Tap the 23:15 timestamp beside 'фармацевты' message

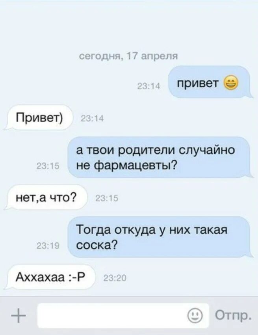tap(48, 166)
